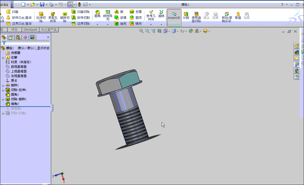Image resolution: width=304 pixels, height=185 pixels.
Task: Expand the 切除-拉伸1 feature node
Action: pyautogui.click(x=3, y=90)
